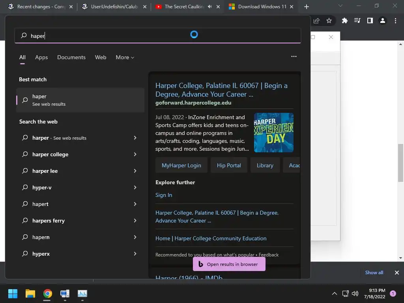404x303 pixels.
Task: Open the Chrome three-dot menu
Action: (395, 21)
